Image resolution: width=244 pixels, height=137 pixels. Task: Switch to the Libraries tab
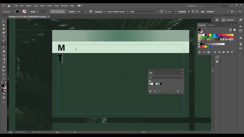click(x=211, y=25)
